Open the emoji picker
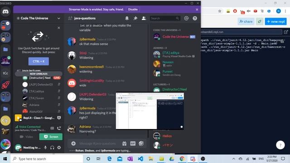Image resolution: width=290 pixels, height=163 pixels. point(141,144)
